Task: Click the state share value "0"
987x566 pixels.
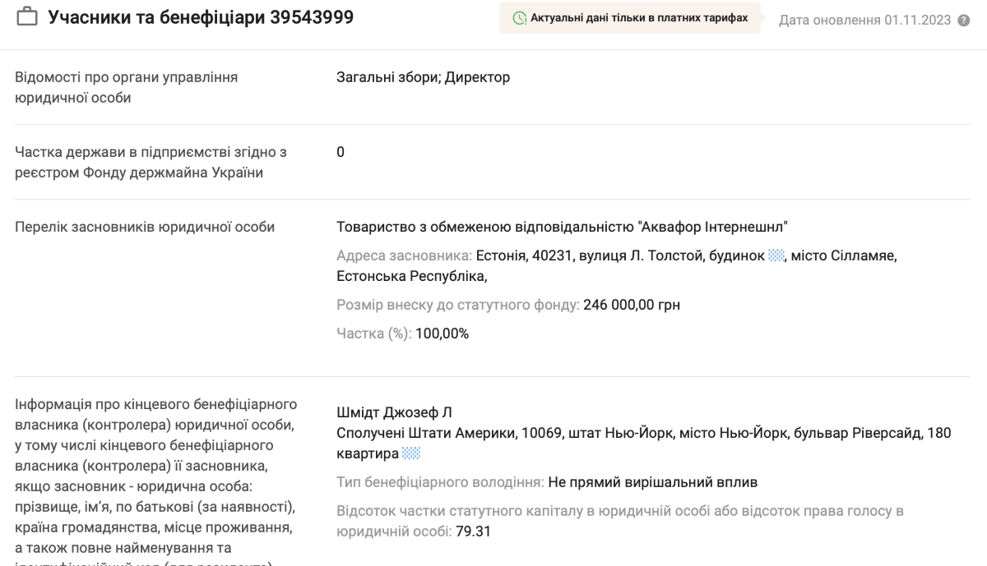Action: [x=341, y=152]
